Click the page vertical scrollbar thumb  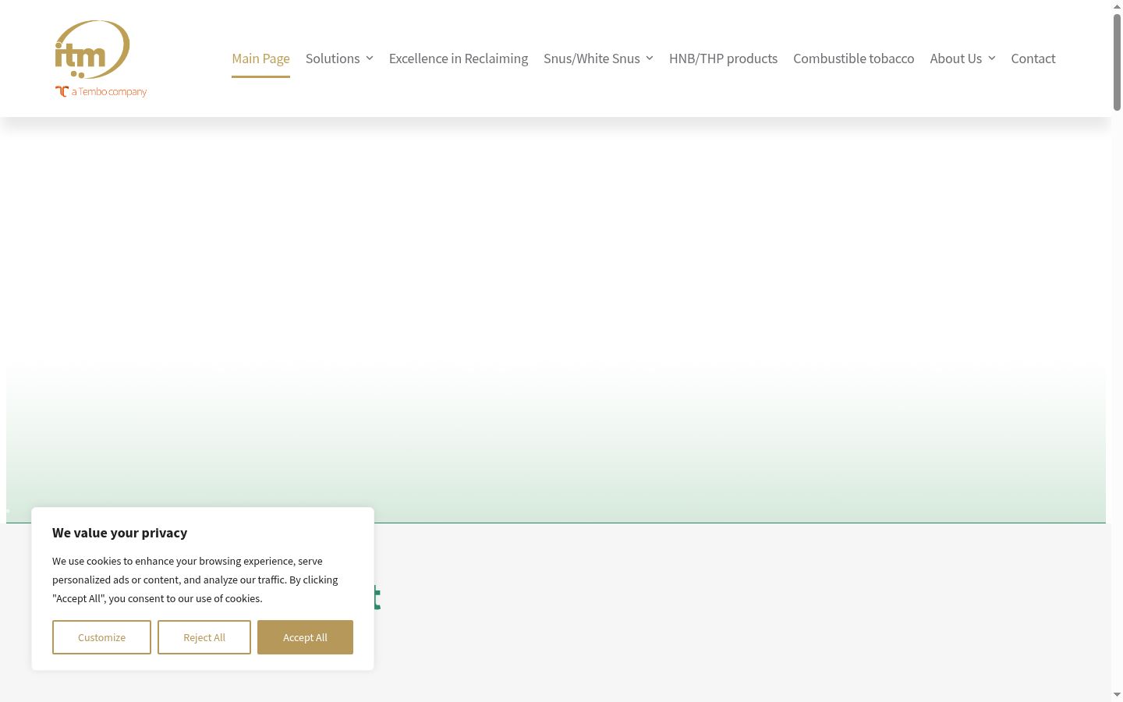point(1117,62)
